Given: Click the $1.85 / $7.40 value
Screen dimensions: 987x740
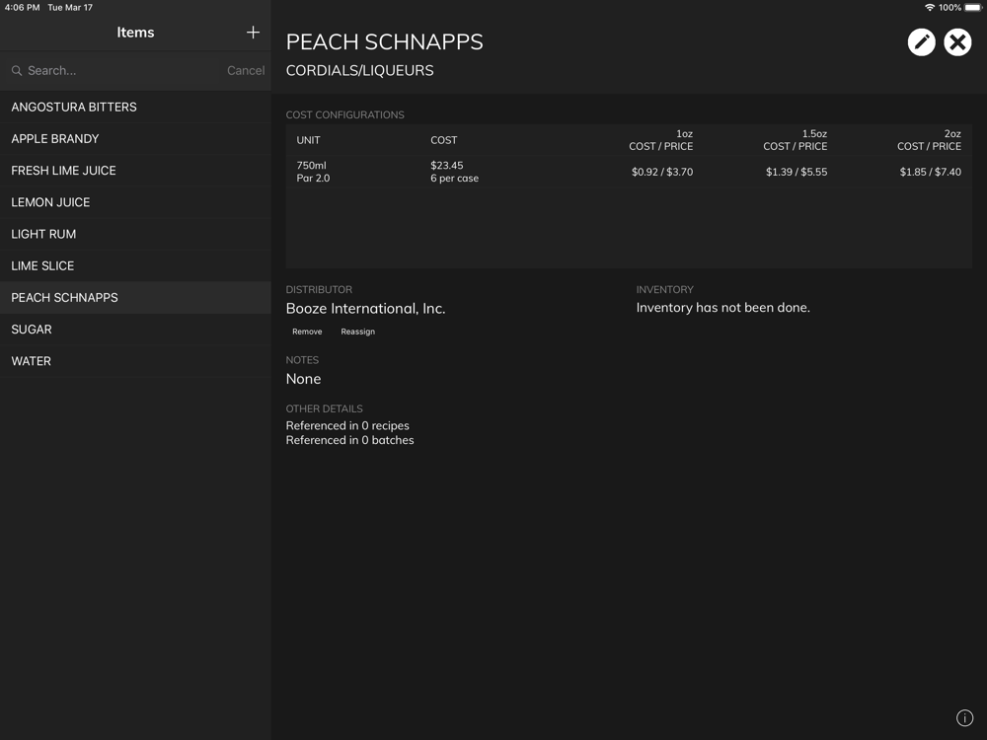Looking at the screenshot, I should [x=931, y=172].
